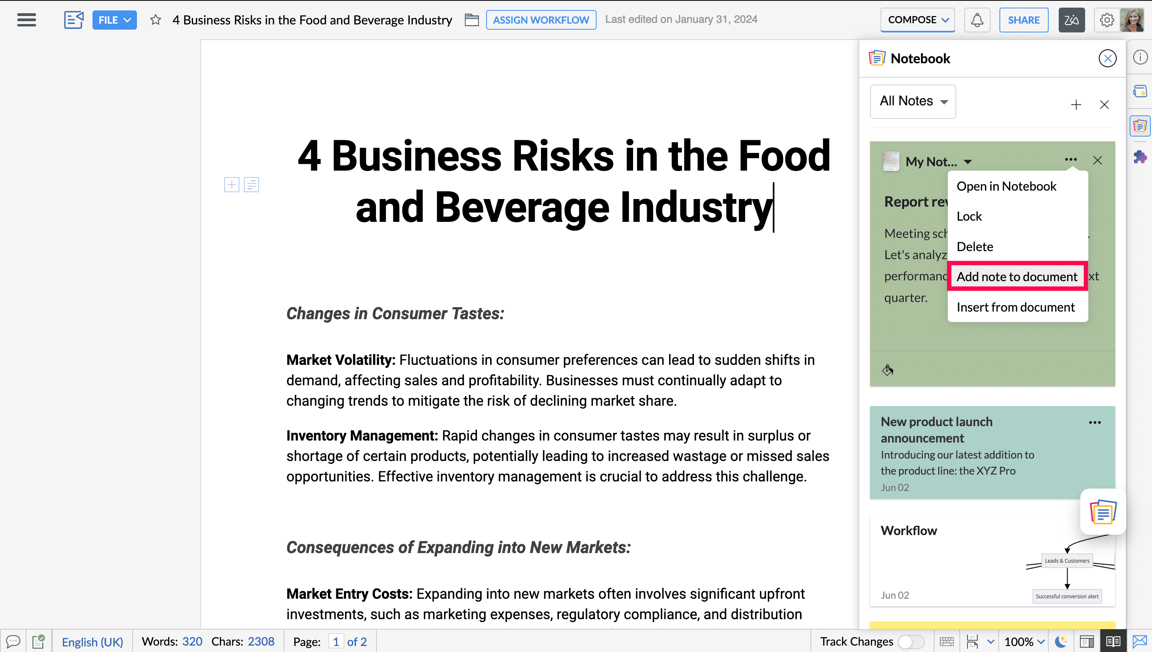
Task: Expand the All Notes dropdown
Action: (x=913, y=101)
